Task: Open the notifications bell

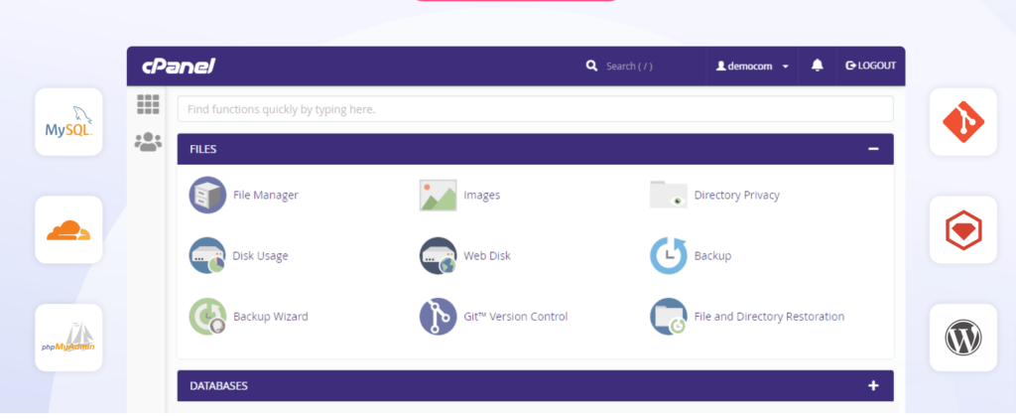Action: pos(818,66)
